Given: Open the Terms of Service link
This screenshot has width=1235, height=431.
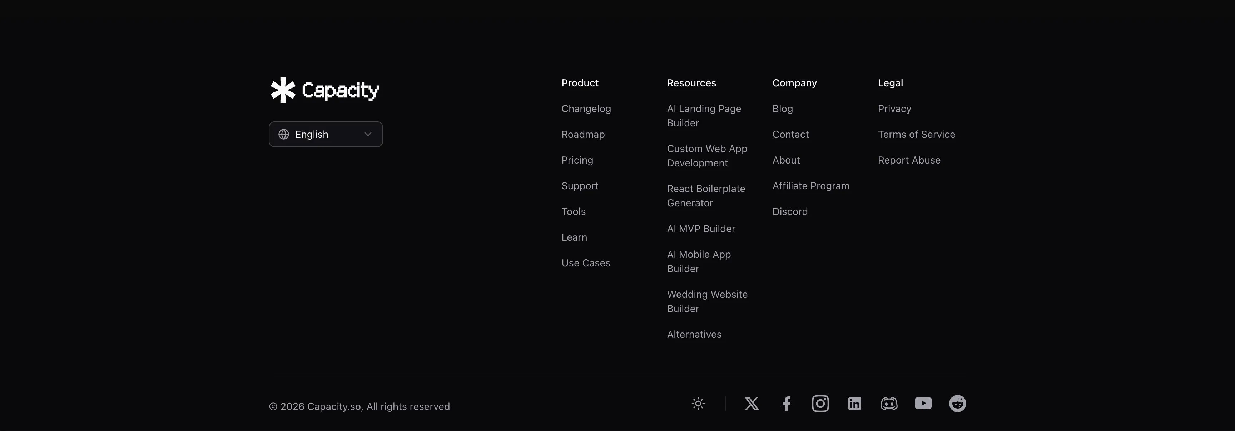Looking at the screenshot, I should tap(916, 135).
